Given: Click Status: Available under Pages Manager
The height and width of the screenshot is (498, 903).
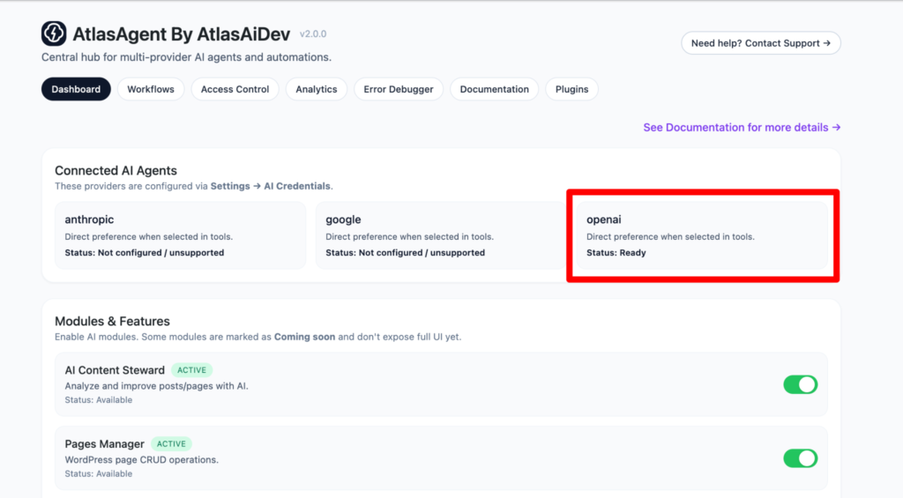Looking at the screenshot, I should click(x=99, y=474).
